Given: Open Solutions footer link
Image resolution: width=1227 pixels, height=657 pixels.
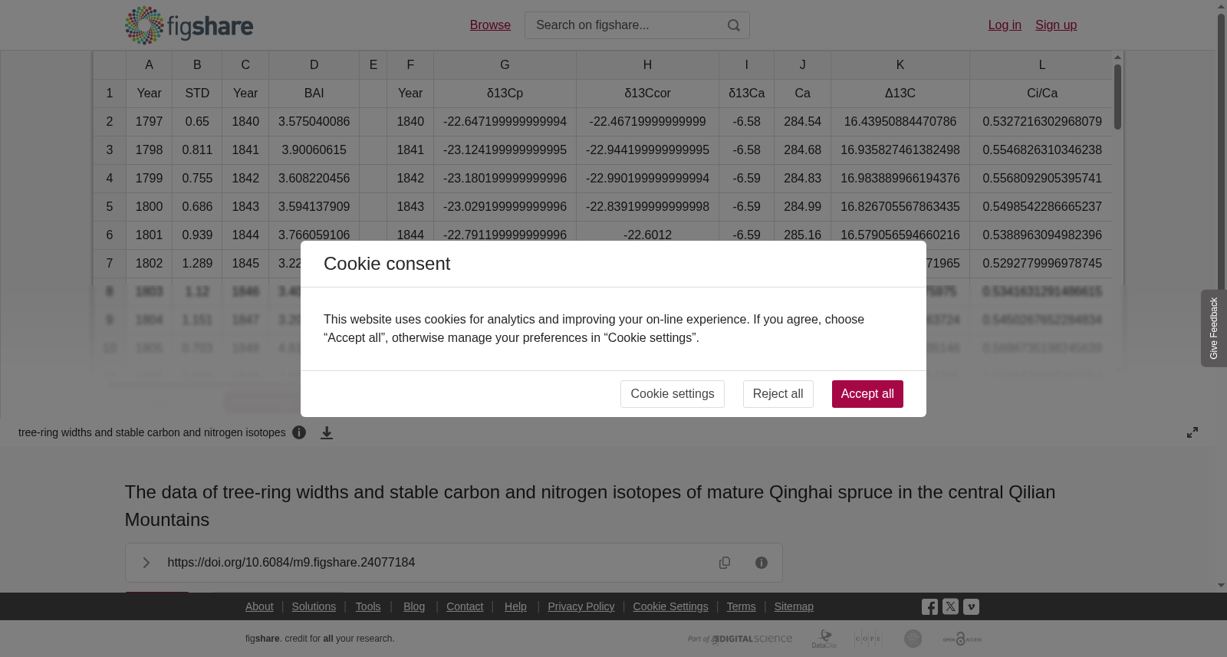Looking at the screenshot, I should [314, 606].
